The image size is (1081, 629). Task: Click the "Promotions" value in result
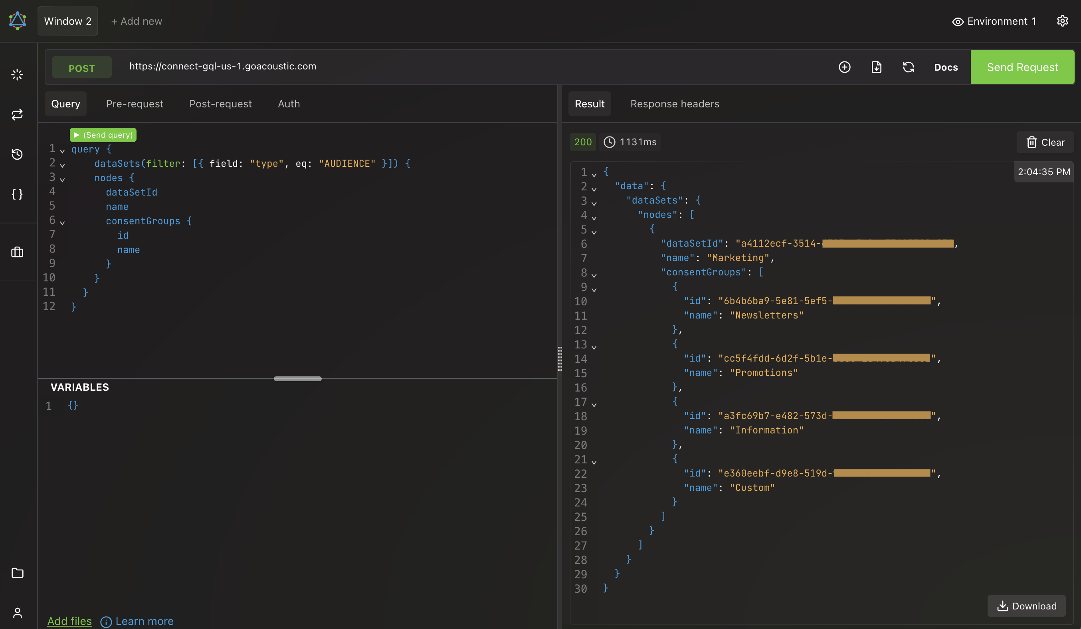(x=764, y=373)
